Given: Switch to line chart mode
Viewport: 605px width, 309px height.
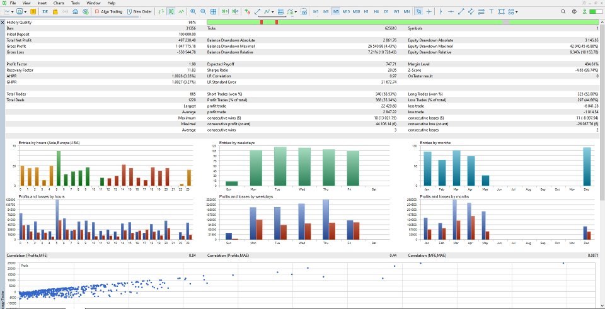Looking at the screenshot, I should pos(181,11).
